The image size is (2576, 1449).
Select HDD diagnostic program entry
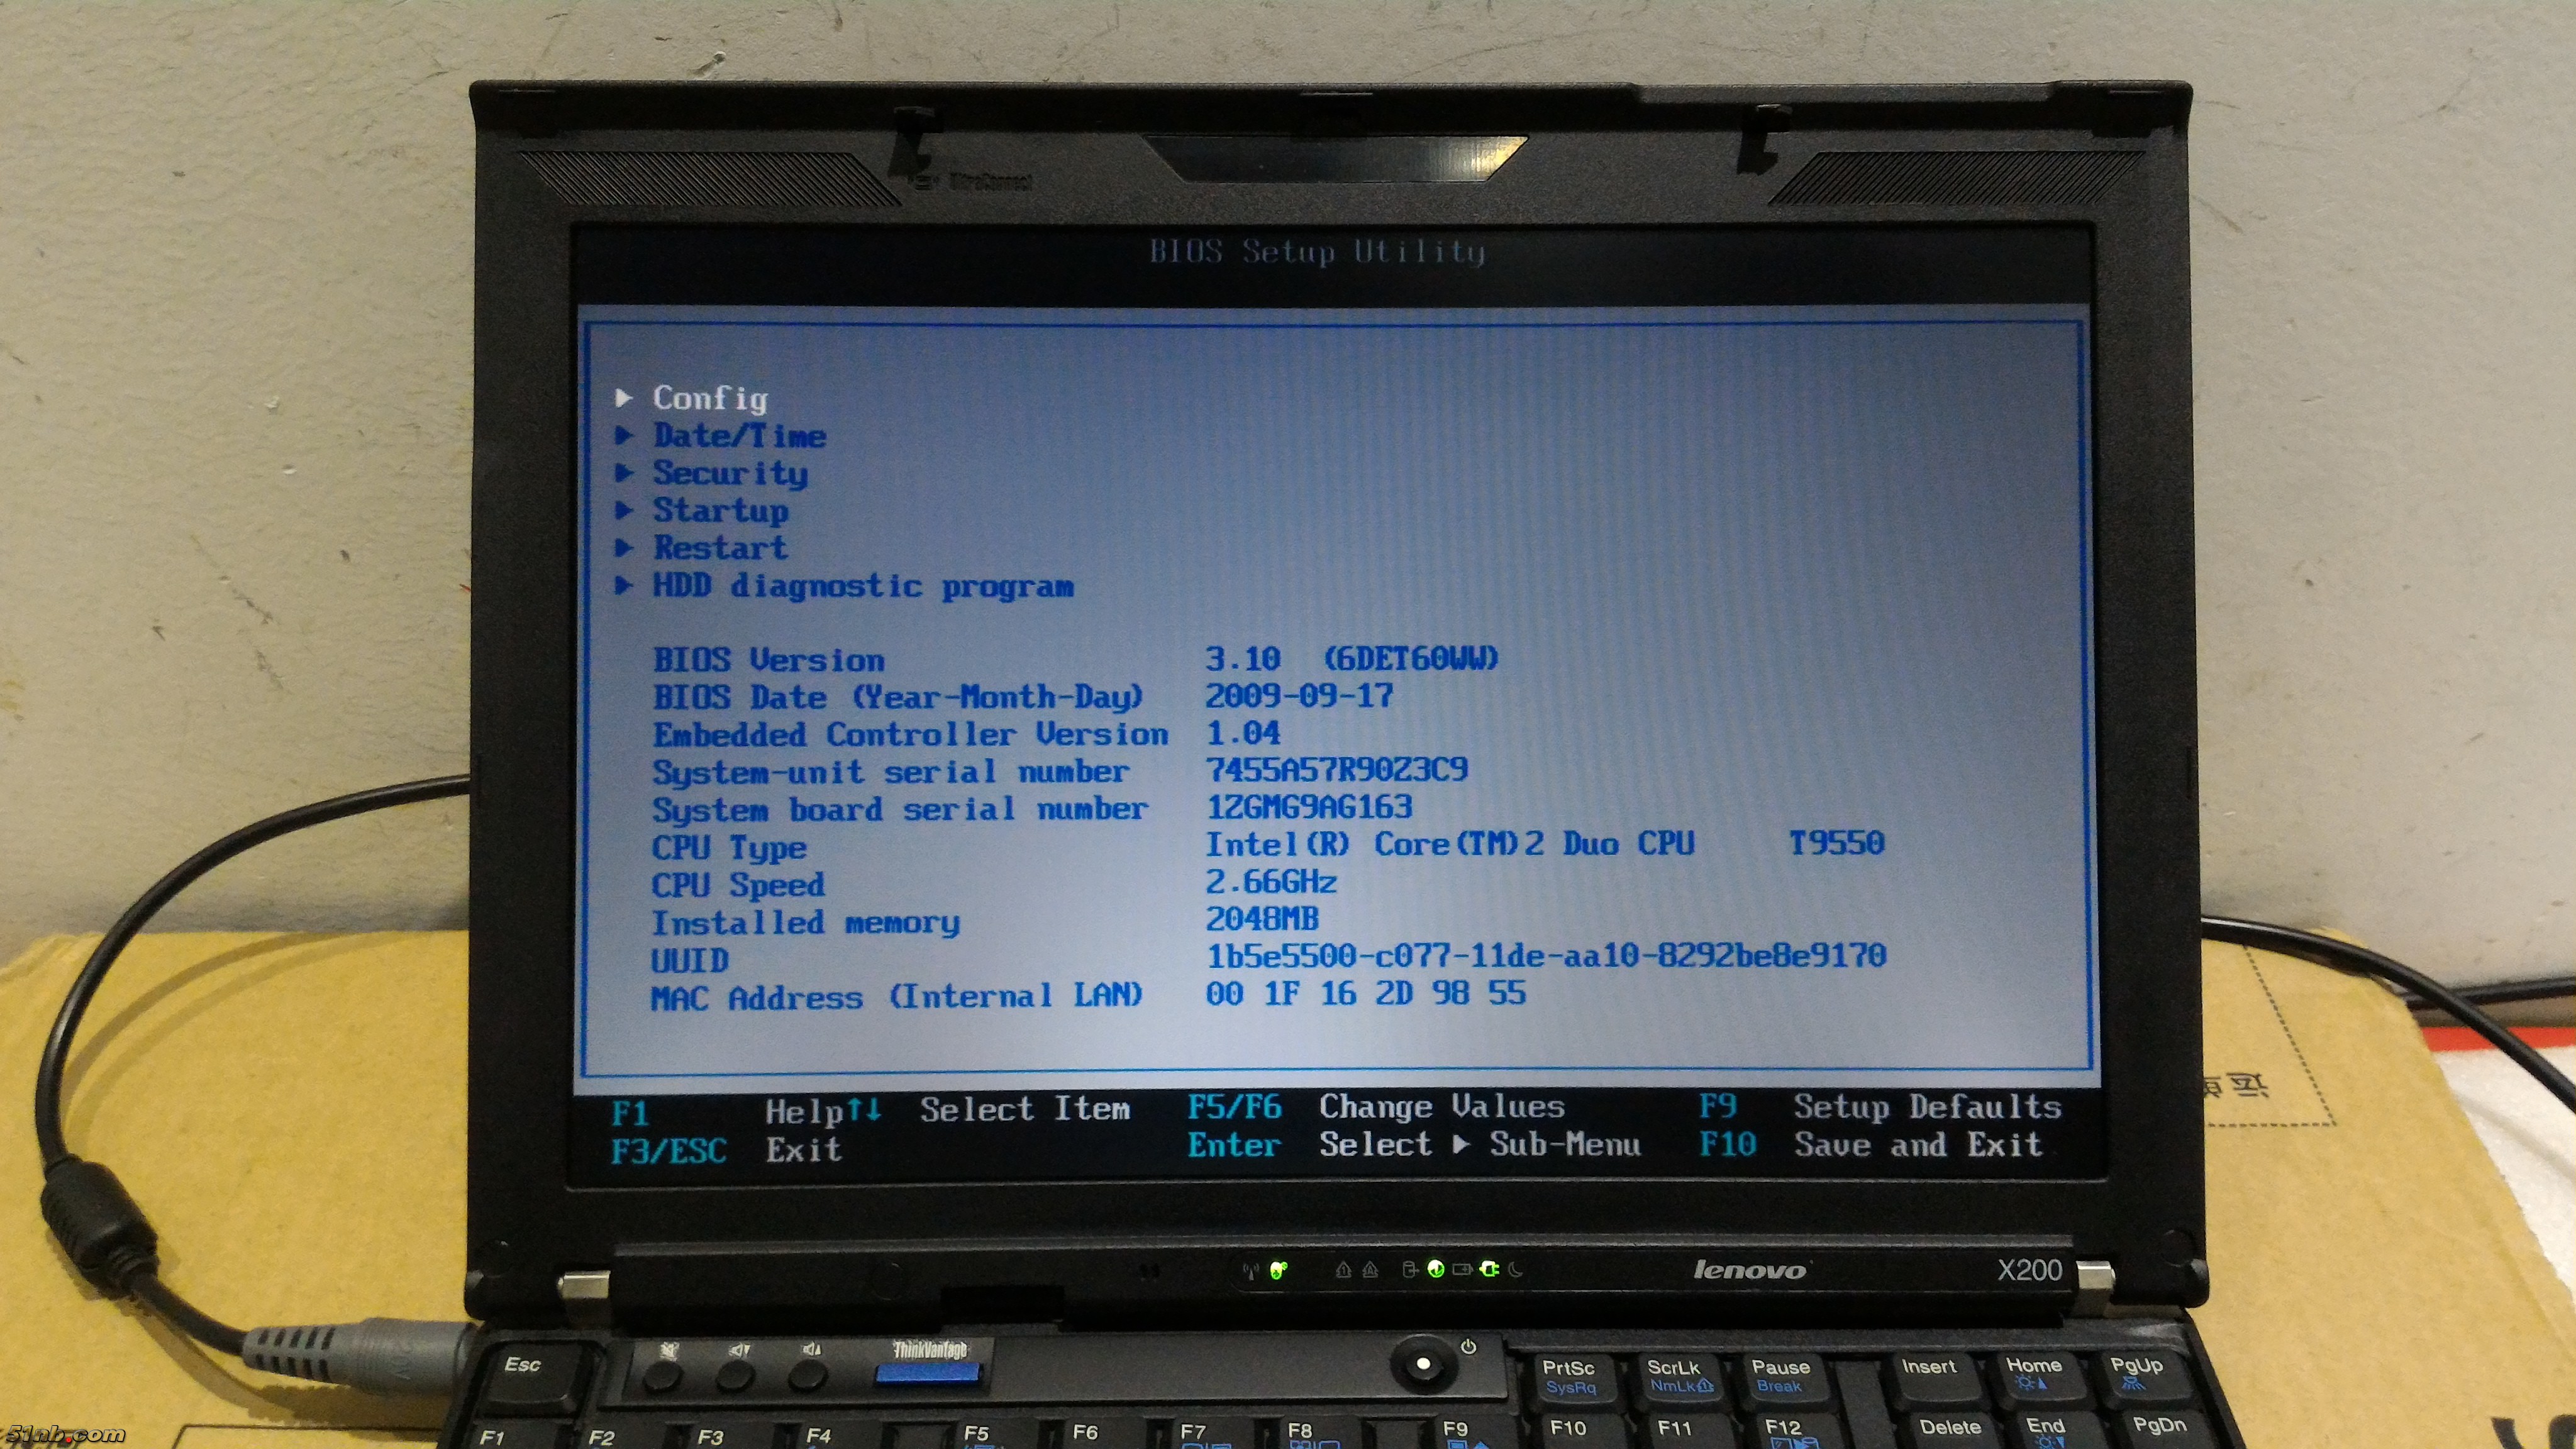click(x=862, y=586)
